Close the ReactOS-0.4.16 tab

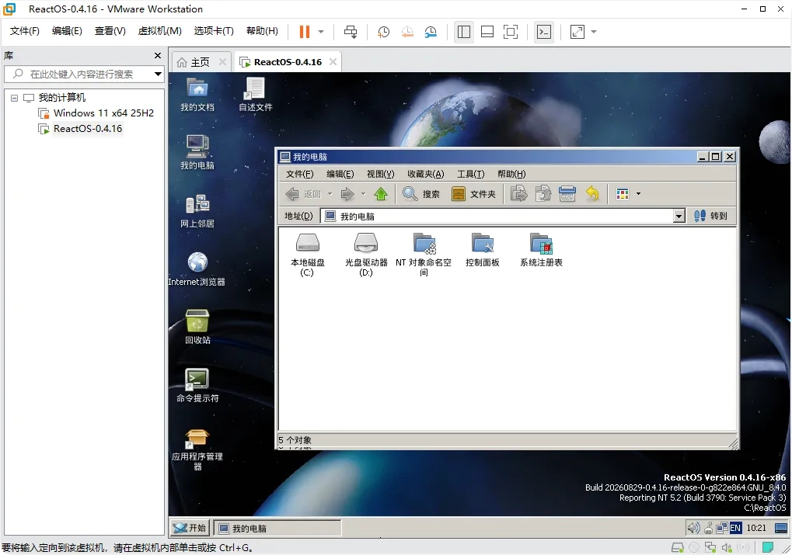[333, 61]
